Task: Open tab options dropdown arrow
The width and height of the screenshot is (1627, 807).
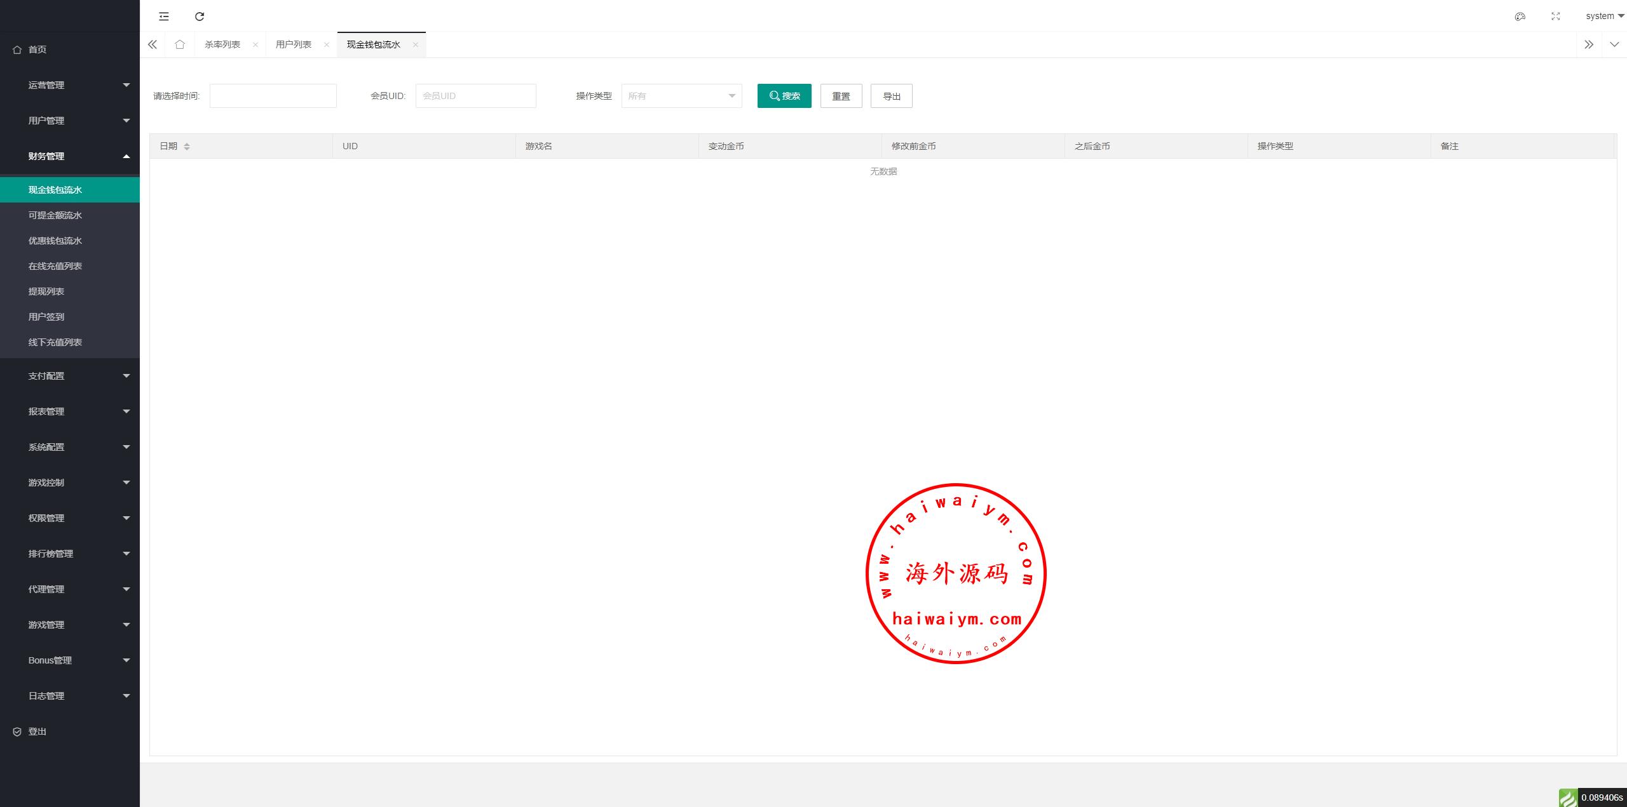Action: 1614,44
